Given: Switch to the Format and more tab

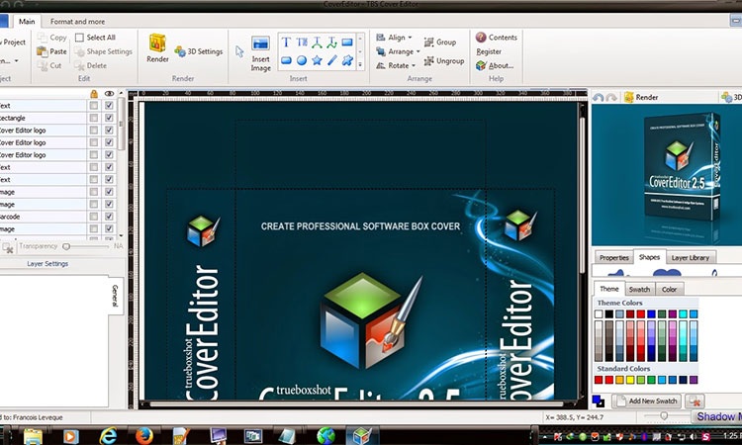Looking at the screenshot, I should tap(78, 21).
